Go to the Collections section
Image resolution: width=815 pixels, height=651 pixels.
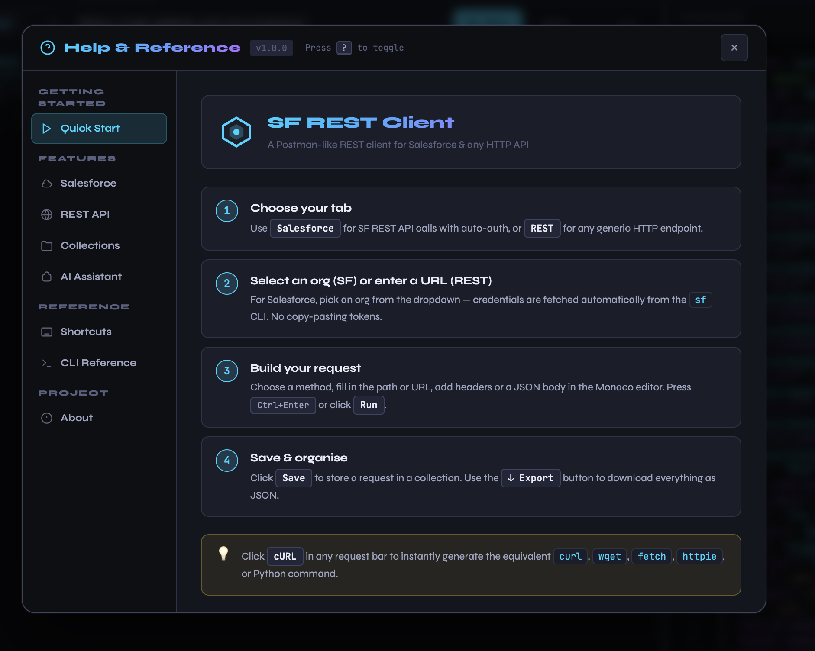99,246
